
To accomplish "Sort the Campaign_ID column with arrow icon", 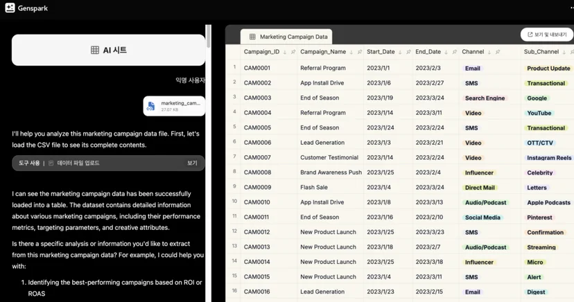I will (x=285, y=52).
